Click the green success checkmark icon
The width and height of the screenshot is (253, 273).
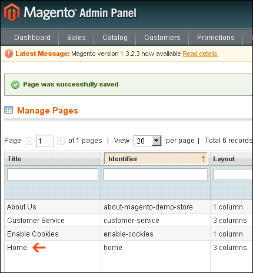pos(15,85)
